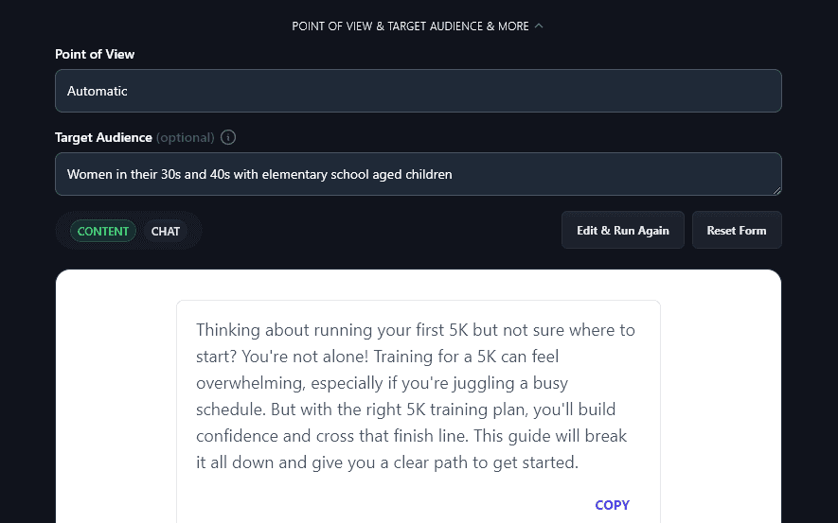Click the "(optional)" hint text

(x=186, y=137)
